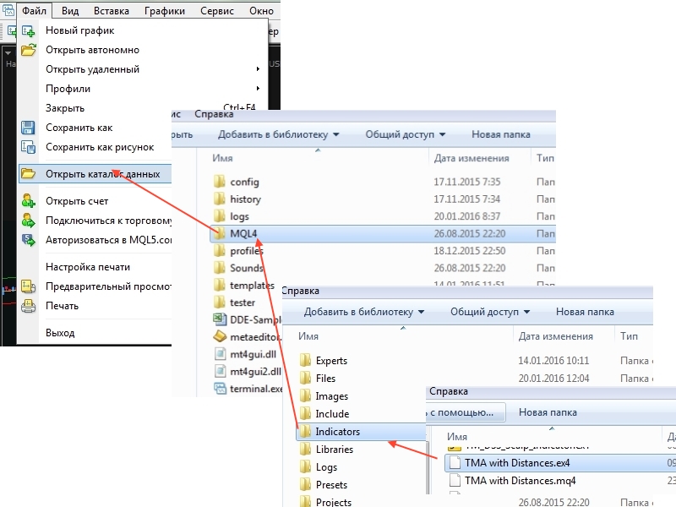Sort by Дата изменения in MQL4 explorer

coord(555,336)
